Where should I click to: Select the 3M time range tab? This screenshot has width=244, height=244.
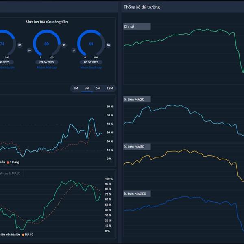87,88
